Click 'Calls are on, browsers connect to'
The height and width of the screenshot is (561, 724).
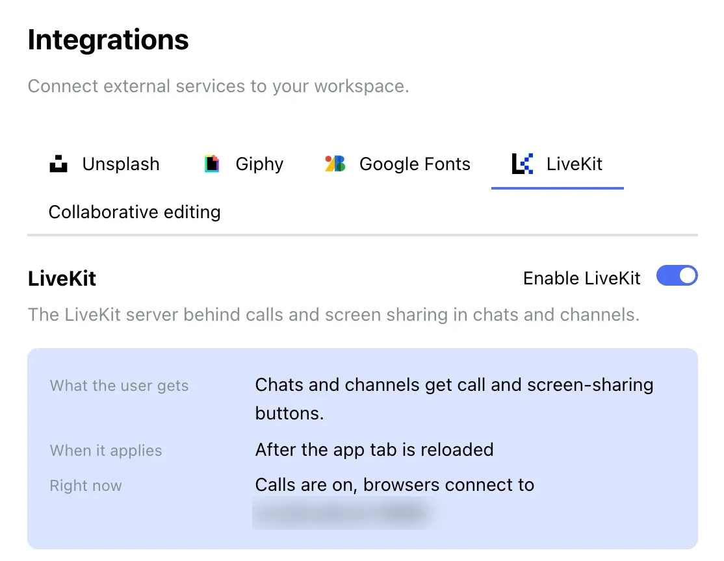pos(394,485)
